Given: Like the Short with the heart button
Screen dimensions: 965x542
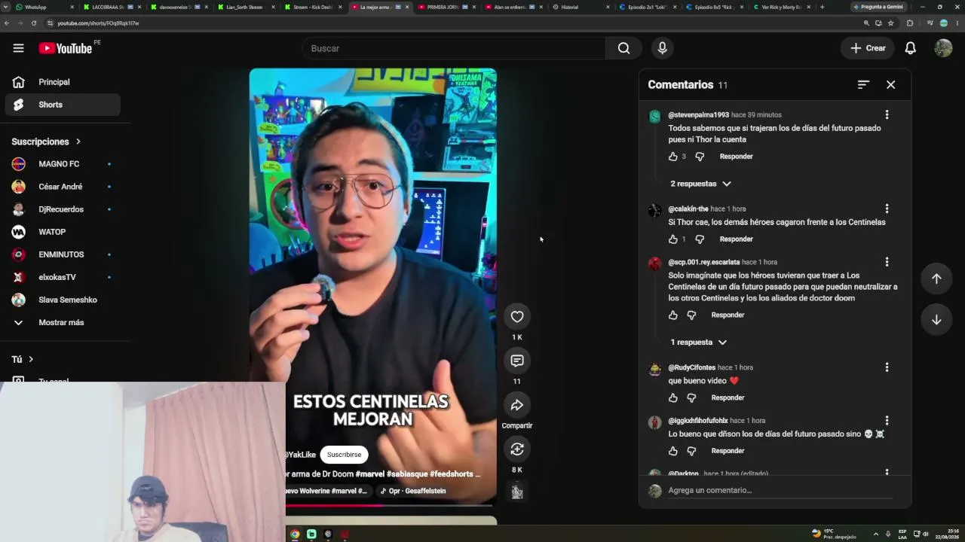Looking at the screenshot, I should (x=516, y=317).
